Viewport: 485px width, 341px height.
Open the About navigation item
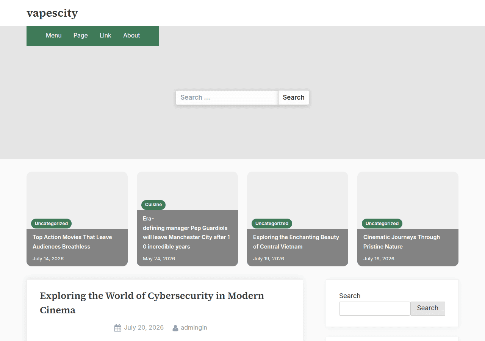click(x=131, y=36)
